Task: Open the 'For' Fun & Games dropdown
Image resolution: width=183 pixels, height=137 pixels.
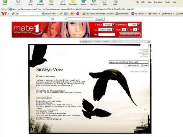Action: (107, 30)
